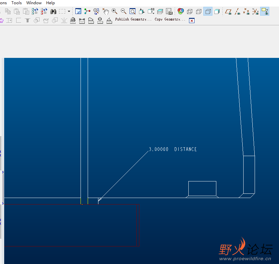
Task: Click the Zoom In magnifier
Action: tap(114, 11)
